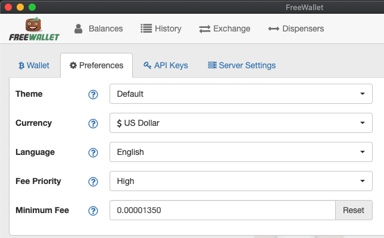Maximize the FreeWallet window with green button
The image size is (384, 238).
(32, 7)
